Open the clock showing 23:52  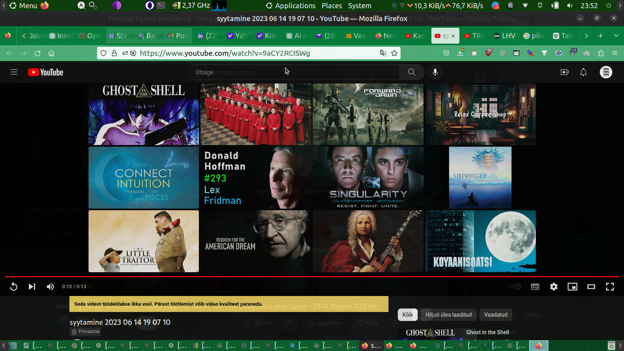[x=589, y=6]
